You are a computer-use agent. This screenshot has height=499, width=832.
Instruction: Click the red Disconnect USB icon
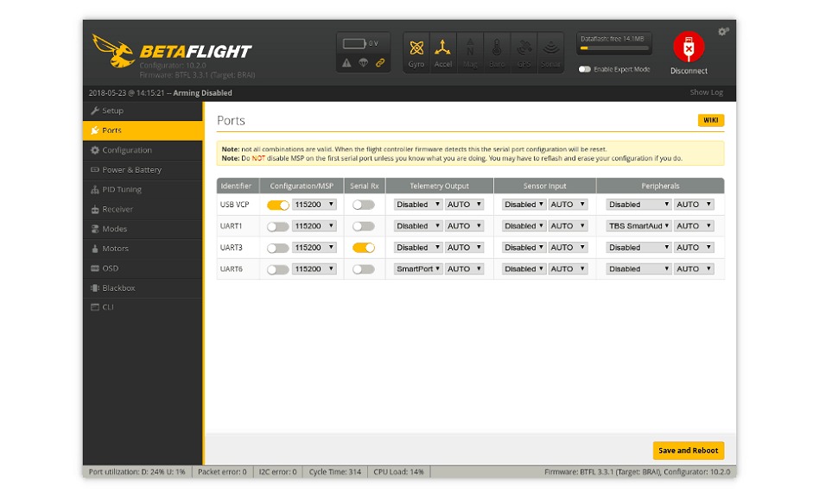pyautogui.click(x=689, y=47)
